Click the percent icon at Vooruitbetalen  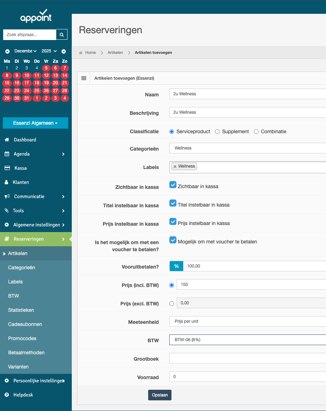pyautogui.click(x=176, y=266)
